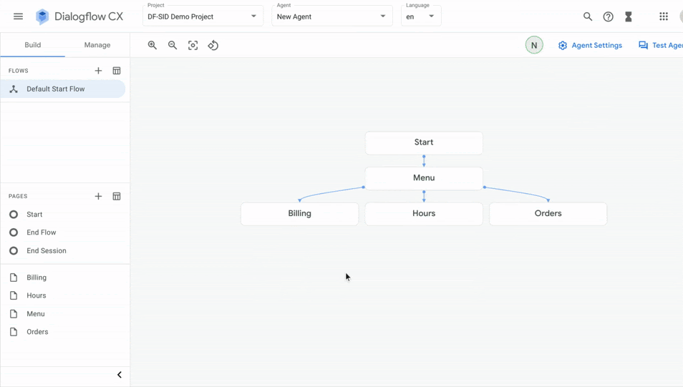Select Default Start Flow
Screen dimensions: 683x387
[63, 89]
